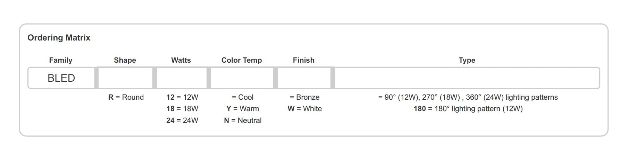Choose the W = White finish option
This screenshot has width=638, height=162.
click(x=305, y=109)
